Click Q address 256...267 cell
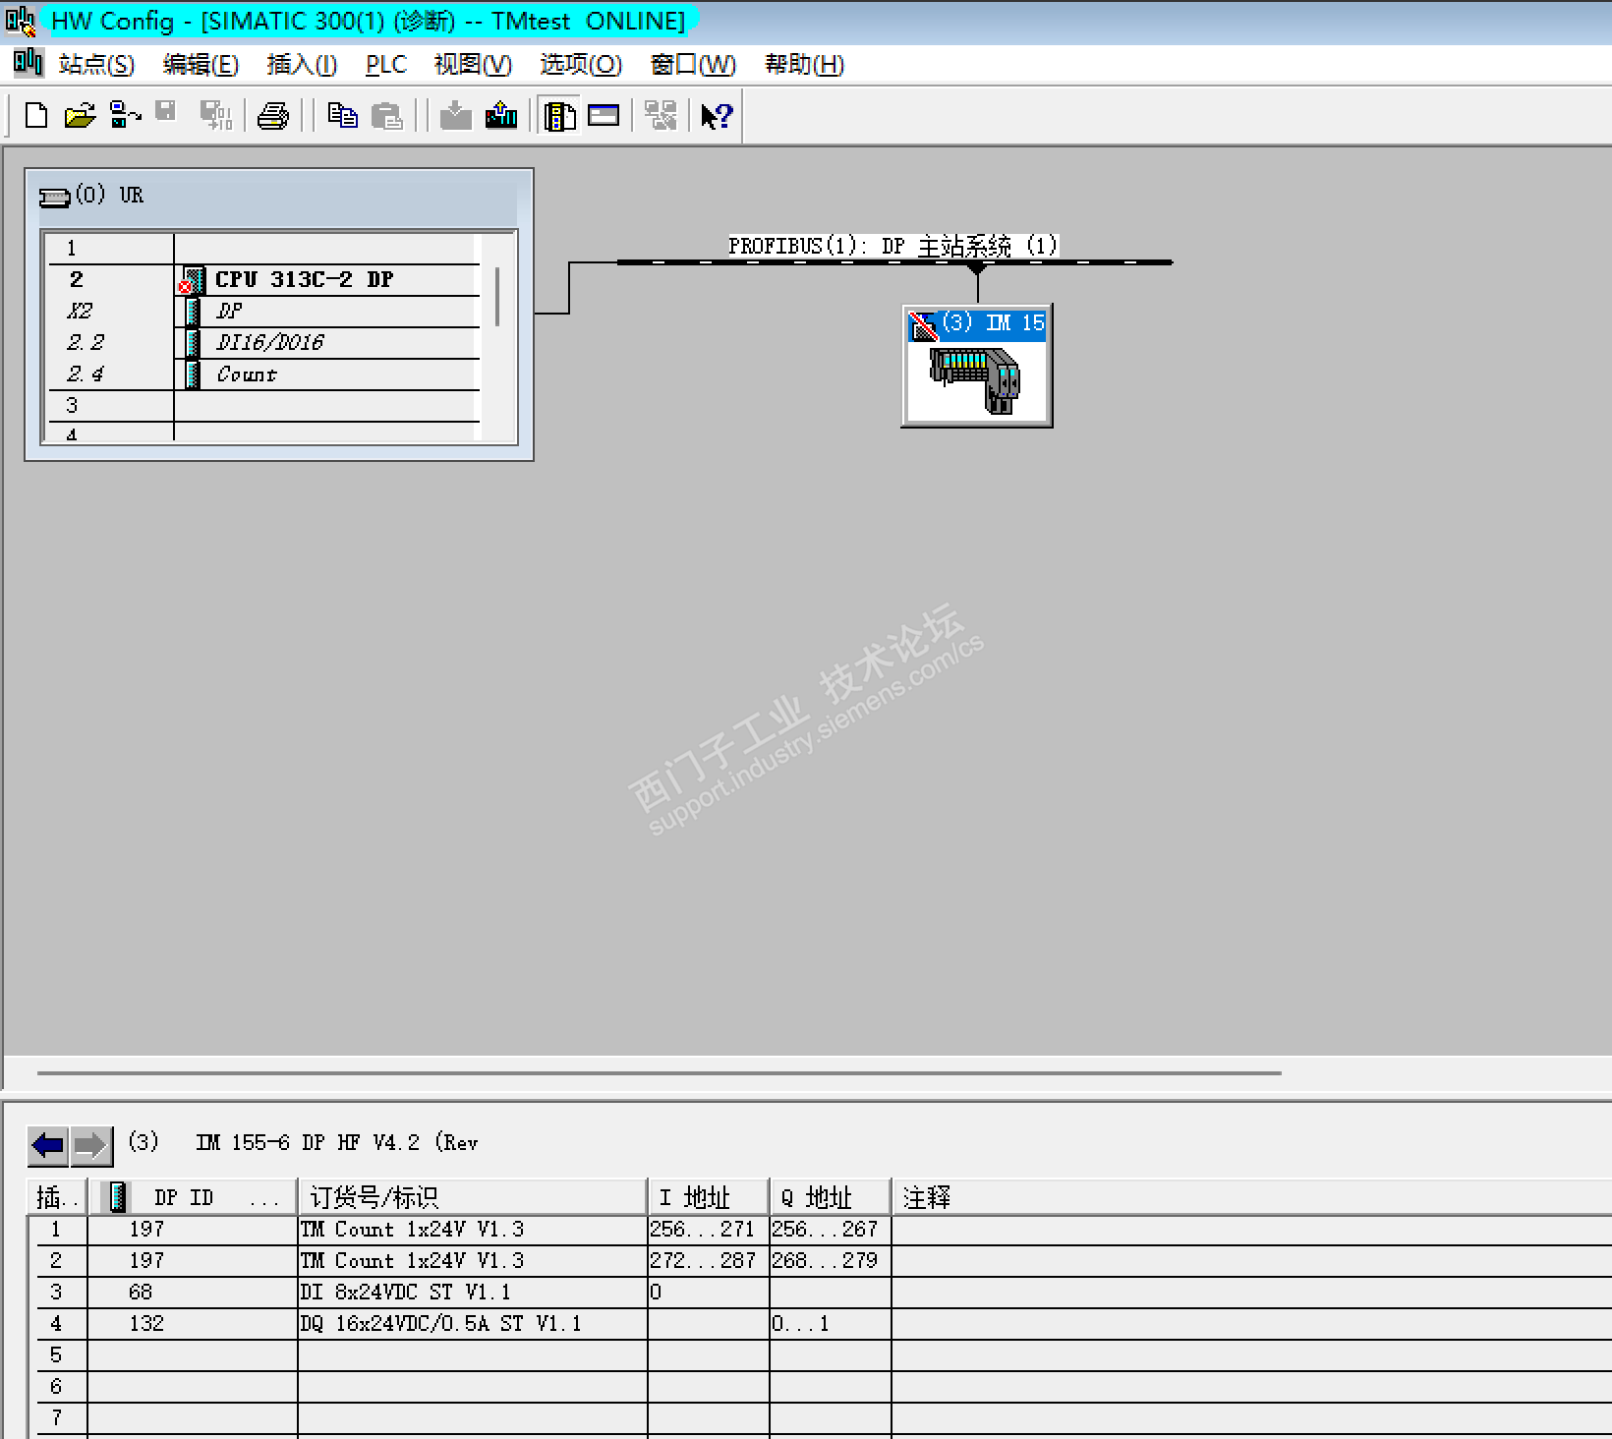Viewport: 1612px width, 1439px height. [x=831, y=1230]
